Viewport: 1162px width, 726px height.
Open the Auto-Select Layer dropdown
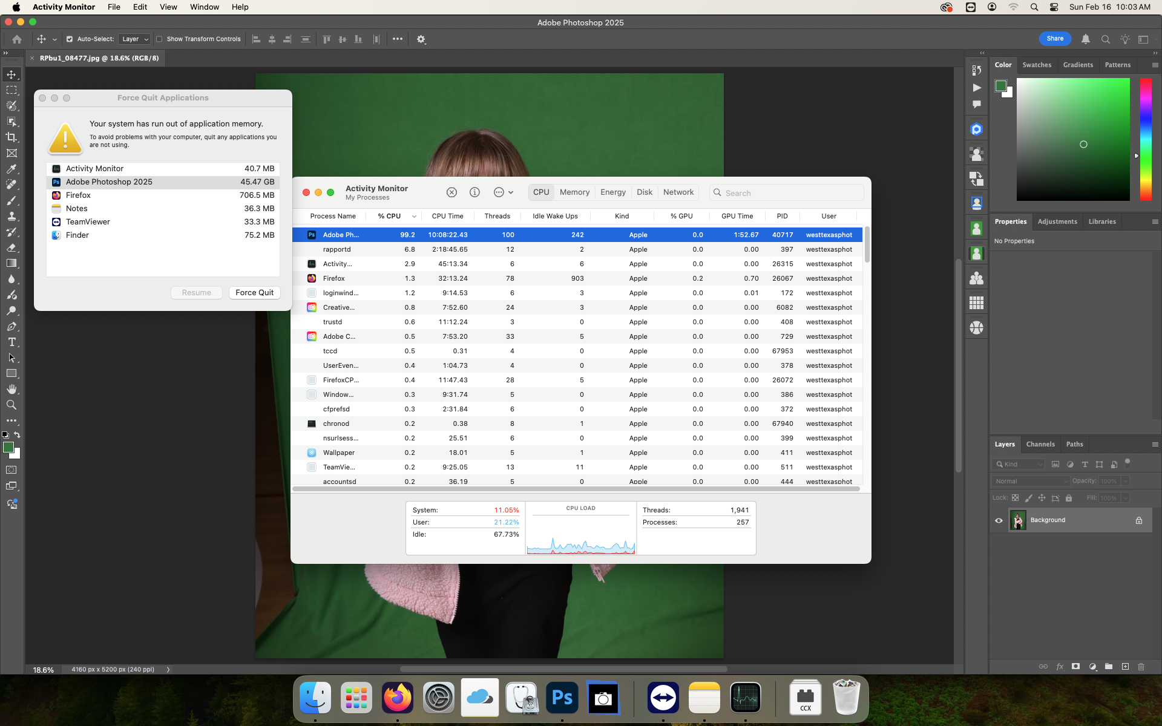(x=134, y=39)
